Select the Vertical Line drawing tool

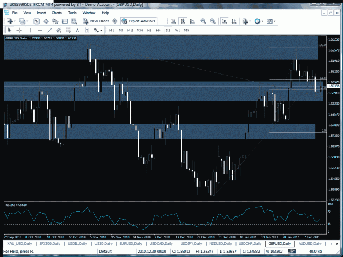(x=30, y=30)
